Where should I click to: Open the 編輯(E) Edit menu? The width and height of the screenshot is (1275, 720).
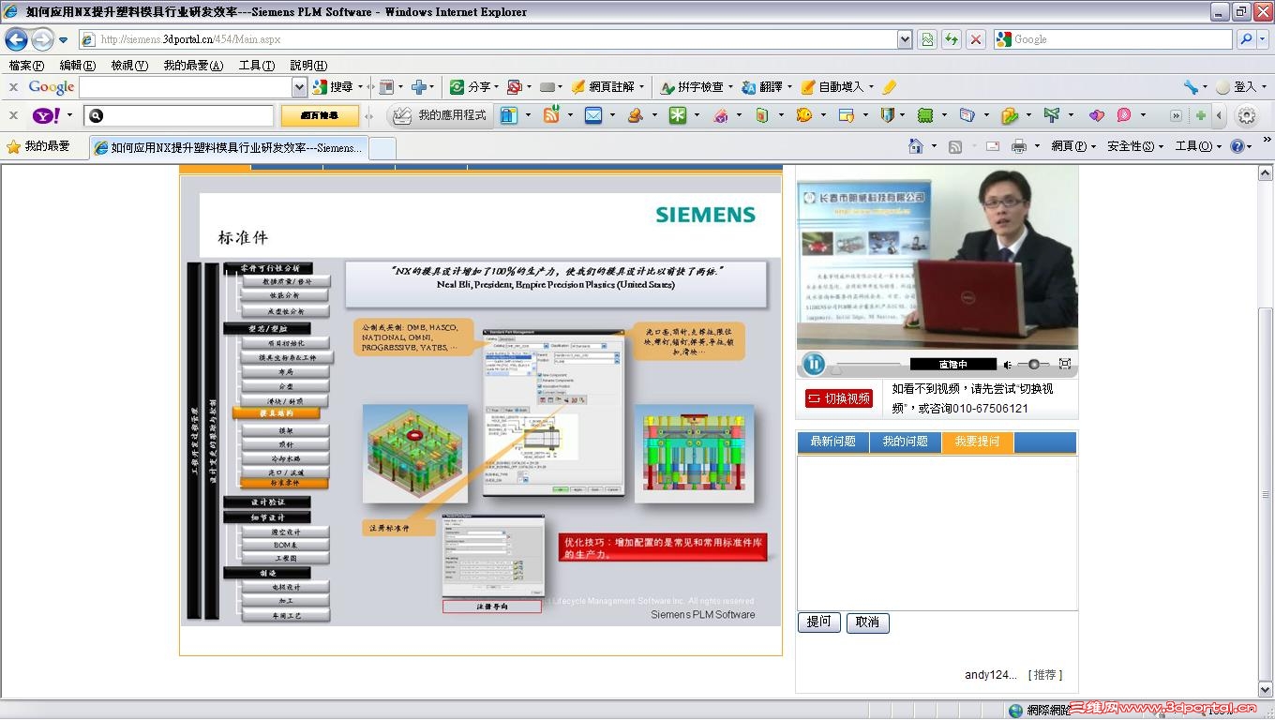[77, 66]
